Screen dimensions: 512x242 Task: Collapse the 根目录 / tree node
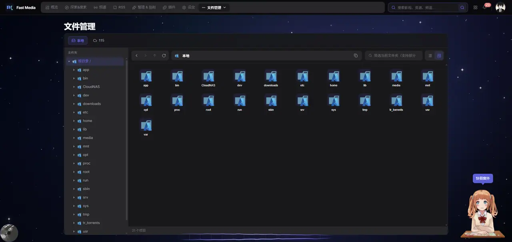69,61
